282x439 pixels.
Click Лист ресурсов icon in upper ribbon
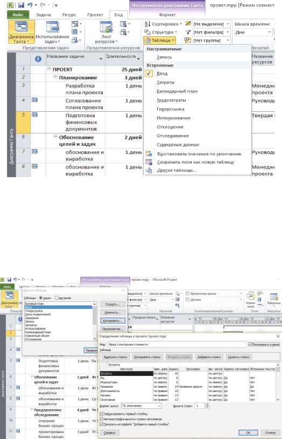(x=106, y=28)
